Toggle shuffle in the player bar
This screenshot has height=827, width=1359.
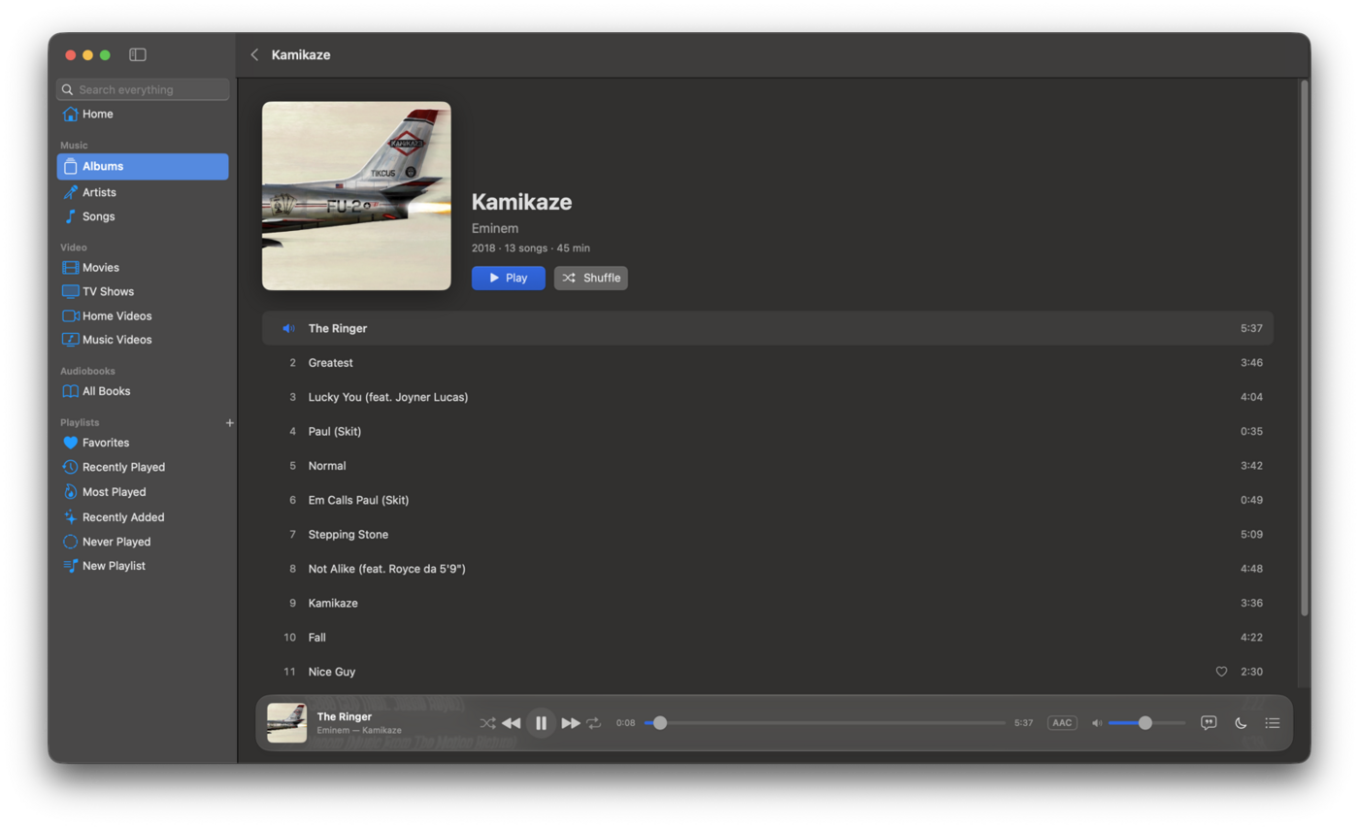487,723
